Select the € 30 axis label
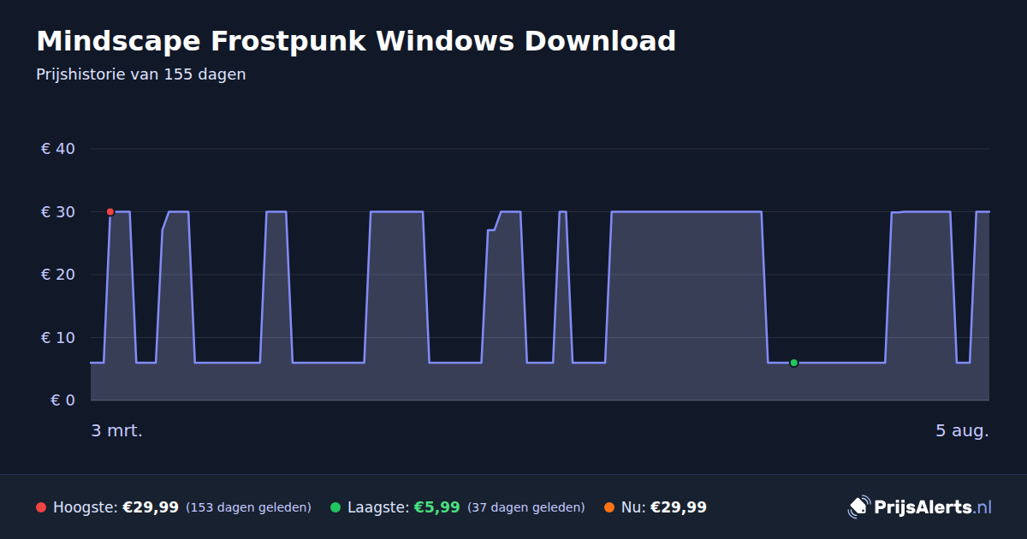 (x=58, y=211)
